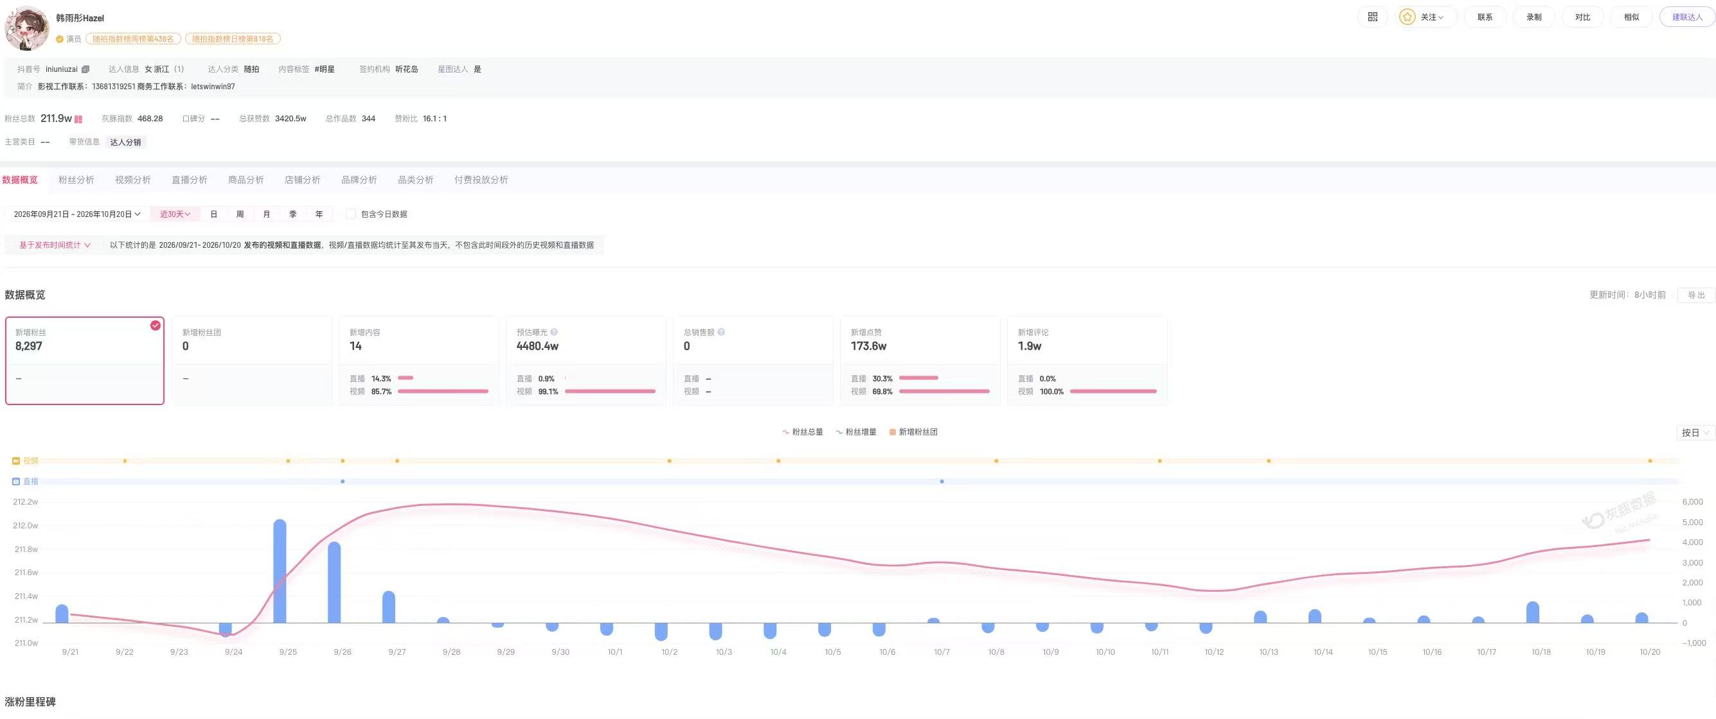Click the verified badge beside 演员
Viewport: 1716px width, 719px height.
click(x=59, y=39)
